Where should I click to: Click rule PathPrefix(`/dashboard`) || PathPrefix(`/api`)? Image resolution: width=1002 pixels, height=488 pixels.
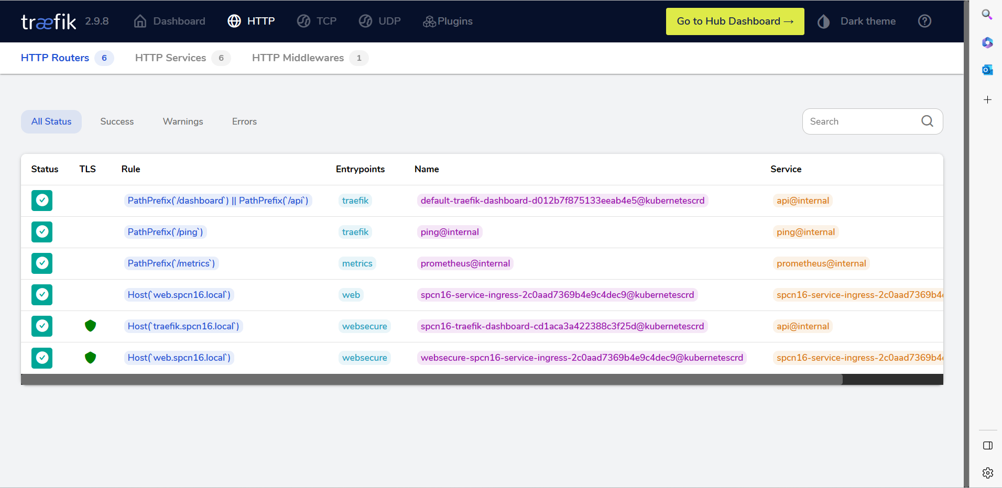(x=218, y=201)
